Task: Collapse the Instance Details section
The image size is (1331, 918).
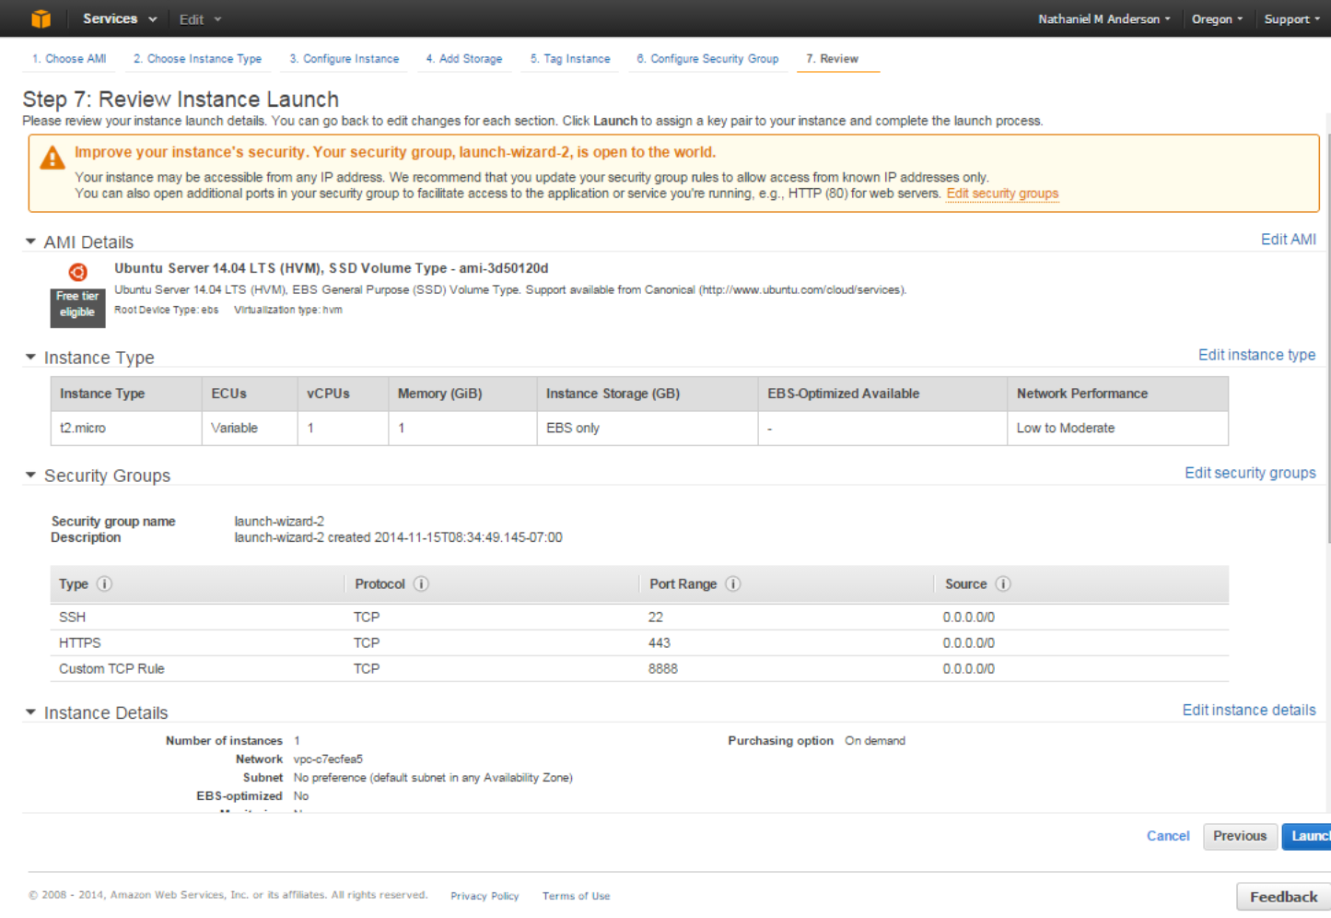Action: [x=30, y=712]
